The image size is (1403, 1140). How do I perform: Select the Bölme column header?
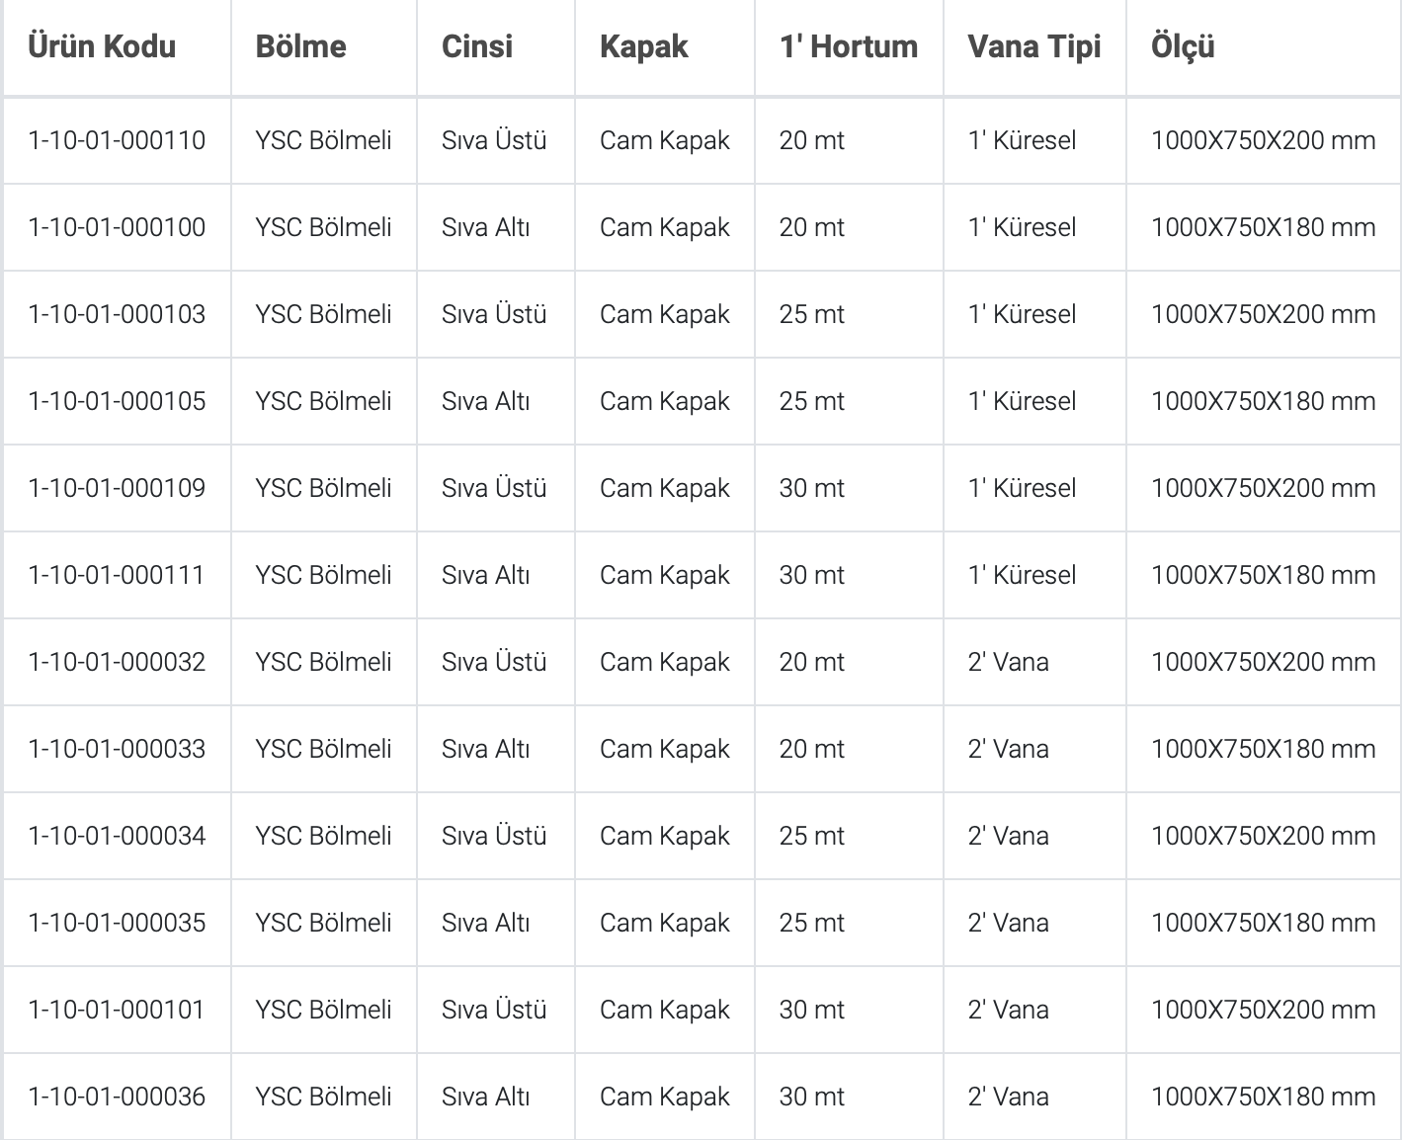[x=300, y=46]
